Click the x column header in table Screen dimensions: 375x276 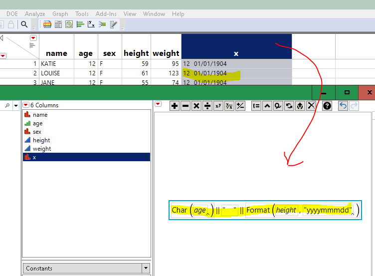(236, 46)
